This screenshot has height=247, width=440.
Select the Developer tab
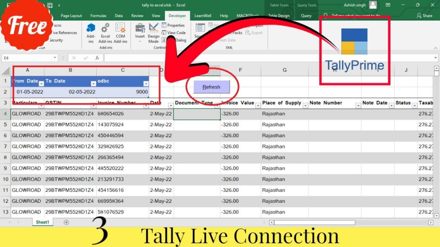click(177, 16)
